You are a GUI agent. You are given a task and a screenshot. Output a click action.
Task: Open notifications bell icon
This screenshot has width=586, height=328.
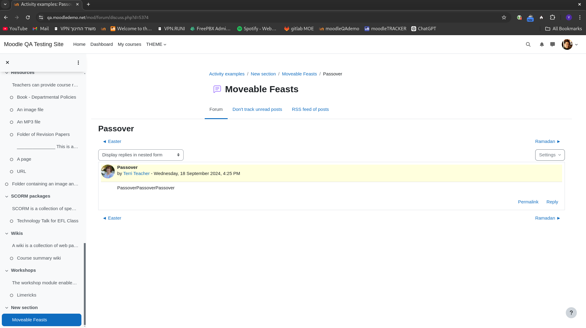click(542, 44)
